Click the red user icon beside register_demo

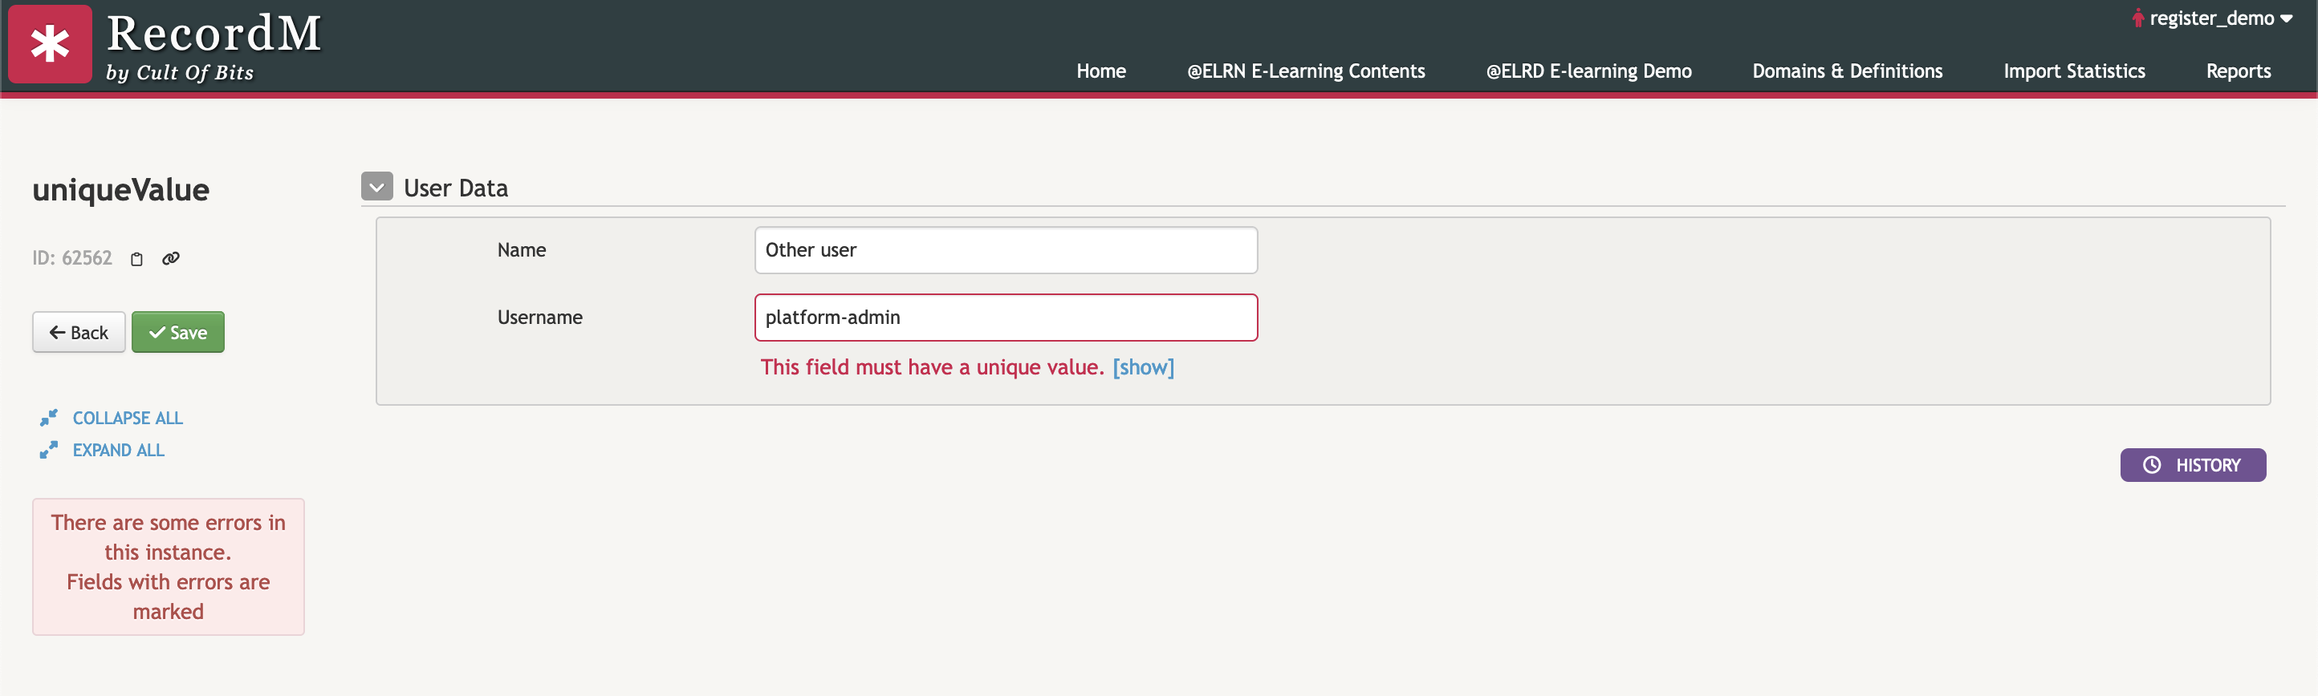pos(2138,18)
